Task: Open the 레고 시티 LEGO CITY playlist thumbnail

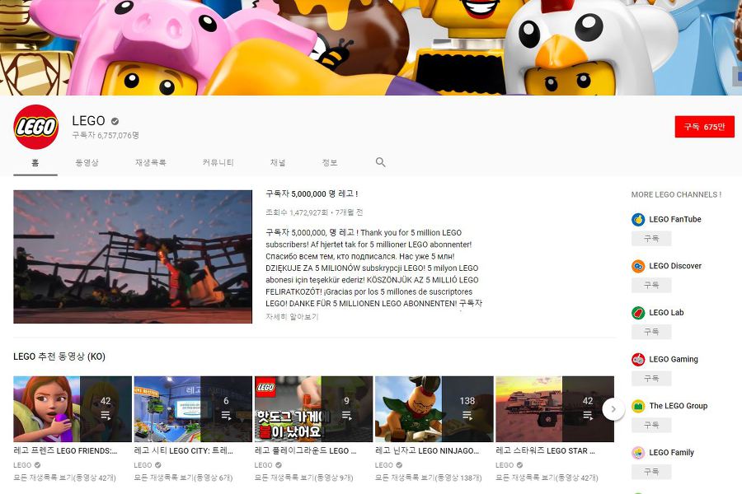Action: [193, 409]
